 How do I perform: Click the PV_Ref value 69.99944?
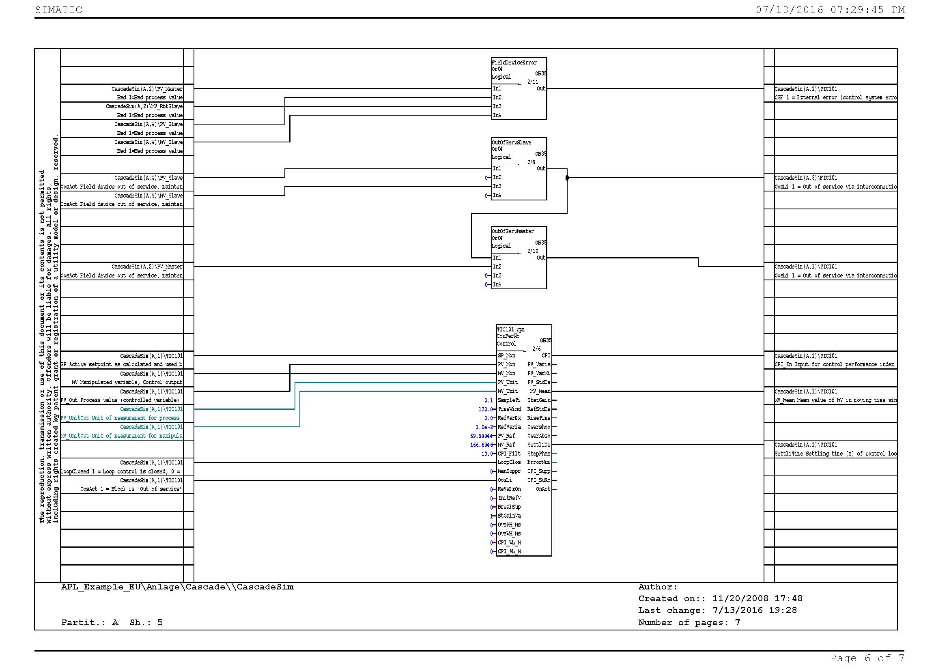click(481, 437)
